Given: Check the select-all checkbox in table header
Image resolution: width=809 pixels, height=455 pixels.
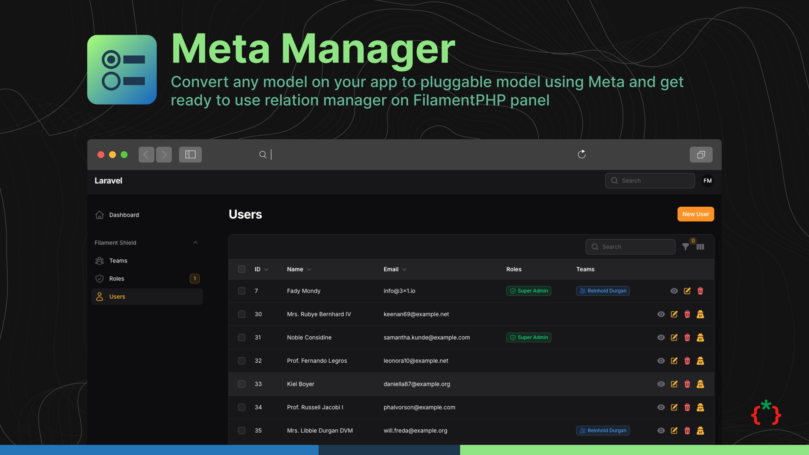Looking at the screenshot, I should pyautogui.click(x=241, y=269).
